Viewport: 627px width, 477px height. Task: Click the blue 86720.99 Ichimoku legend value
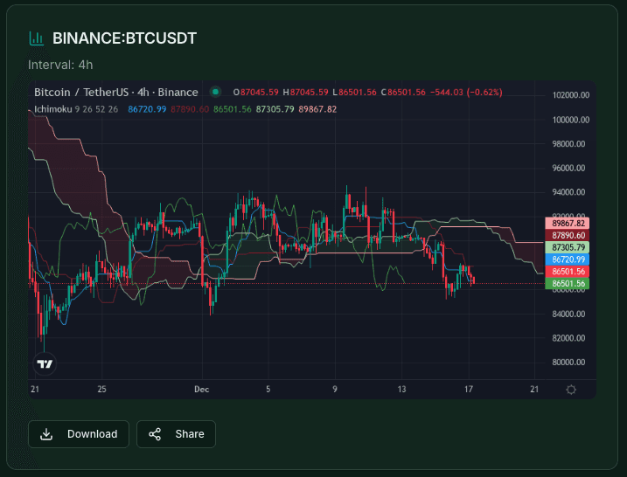147,109
